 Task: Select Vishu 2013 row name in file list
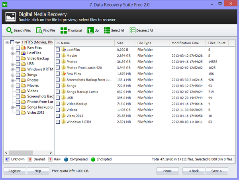coord(75,116)
